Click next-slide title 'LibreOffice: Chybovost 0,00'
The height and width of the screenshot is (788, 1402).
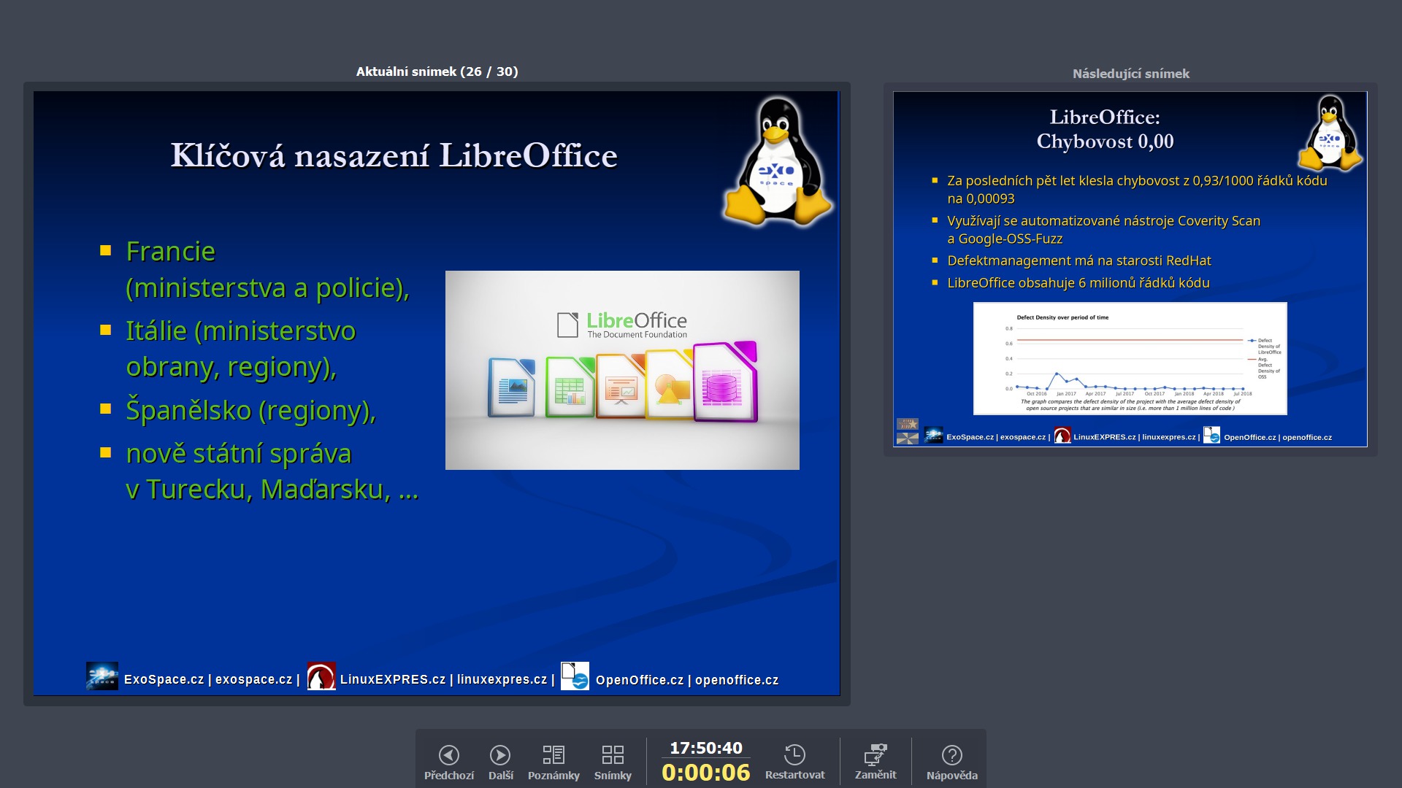point(1105,129)
